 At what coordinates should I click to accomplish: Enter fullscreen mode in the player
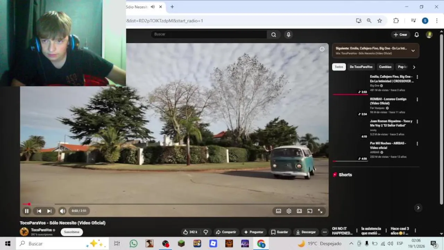pyautogui.click(x=320, y=211)
